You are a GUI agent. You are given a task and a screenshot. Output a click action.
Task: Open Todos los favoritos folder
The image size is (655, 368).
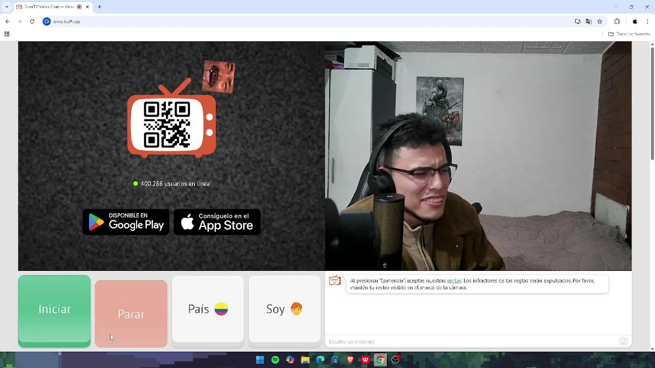(x=629, y=34)
